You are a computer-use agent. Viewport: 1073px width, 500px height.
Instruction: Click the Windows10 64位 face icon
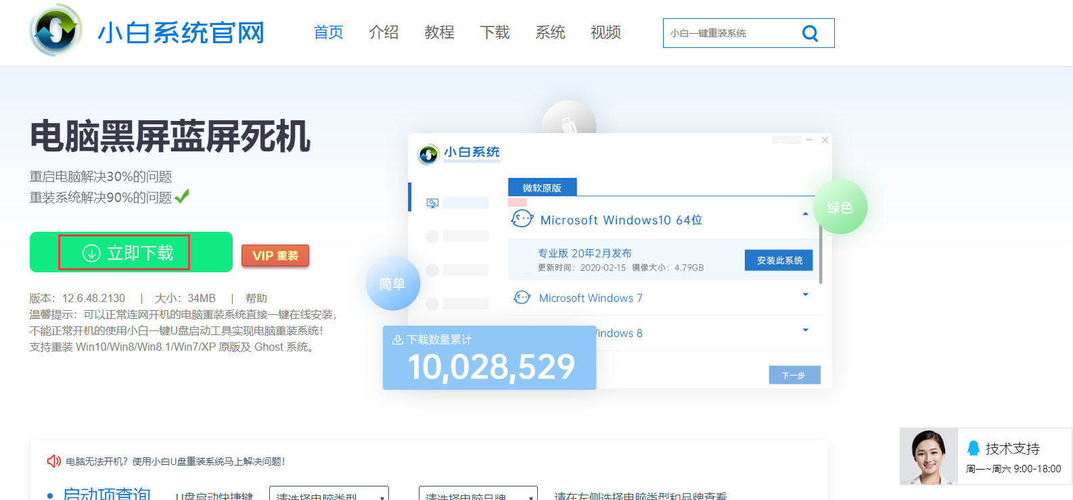tap(522, 219)
